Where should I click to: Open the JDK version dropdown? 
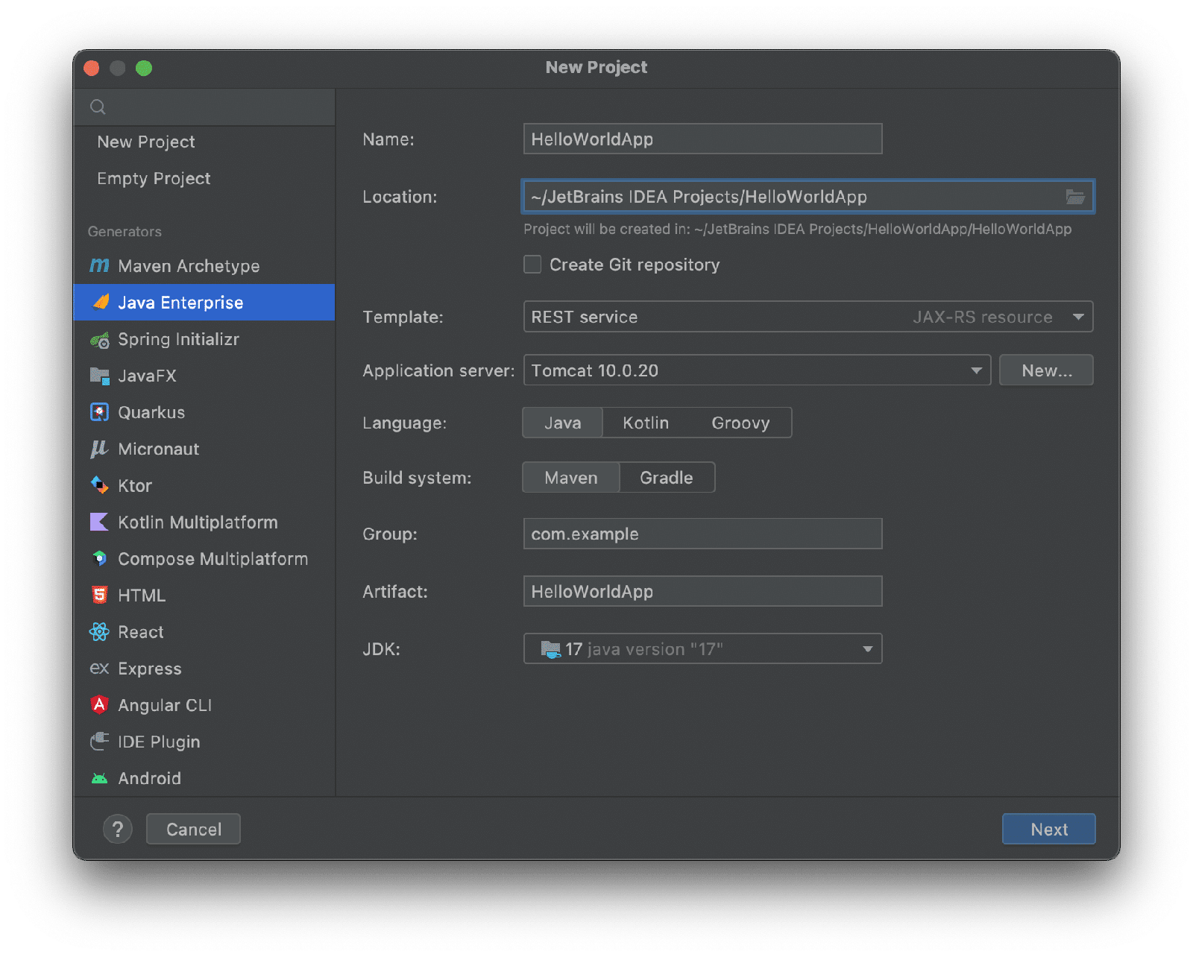coord(702,648)
